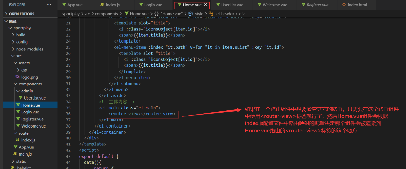Viewport: 406px width, 169px height.
Task: Click the </el-aside> closing tag line
Action: tap(113, 95)
